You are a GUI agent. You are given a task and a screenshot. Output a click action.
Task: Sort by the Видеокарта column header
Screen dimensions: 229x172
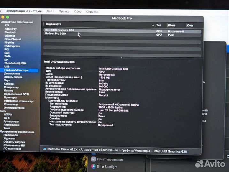point(53,24)
